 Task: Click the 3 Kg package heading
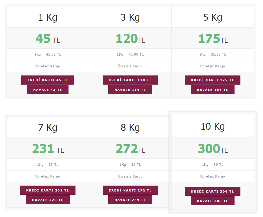pyautogui.click(x=130, y=17)
